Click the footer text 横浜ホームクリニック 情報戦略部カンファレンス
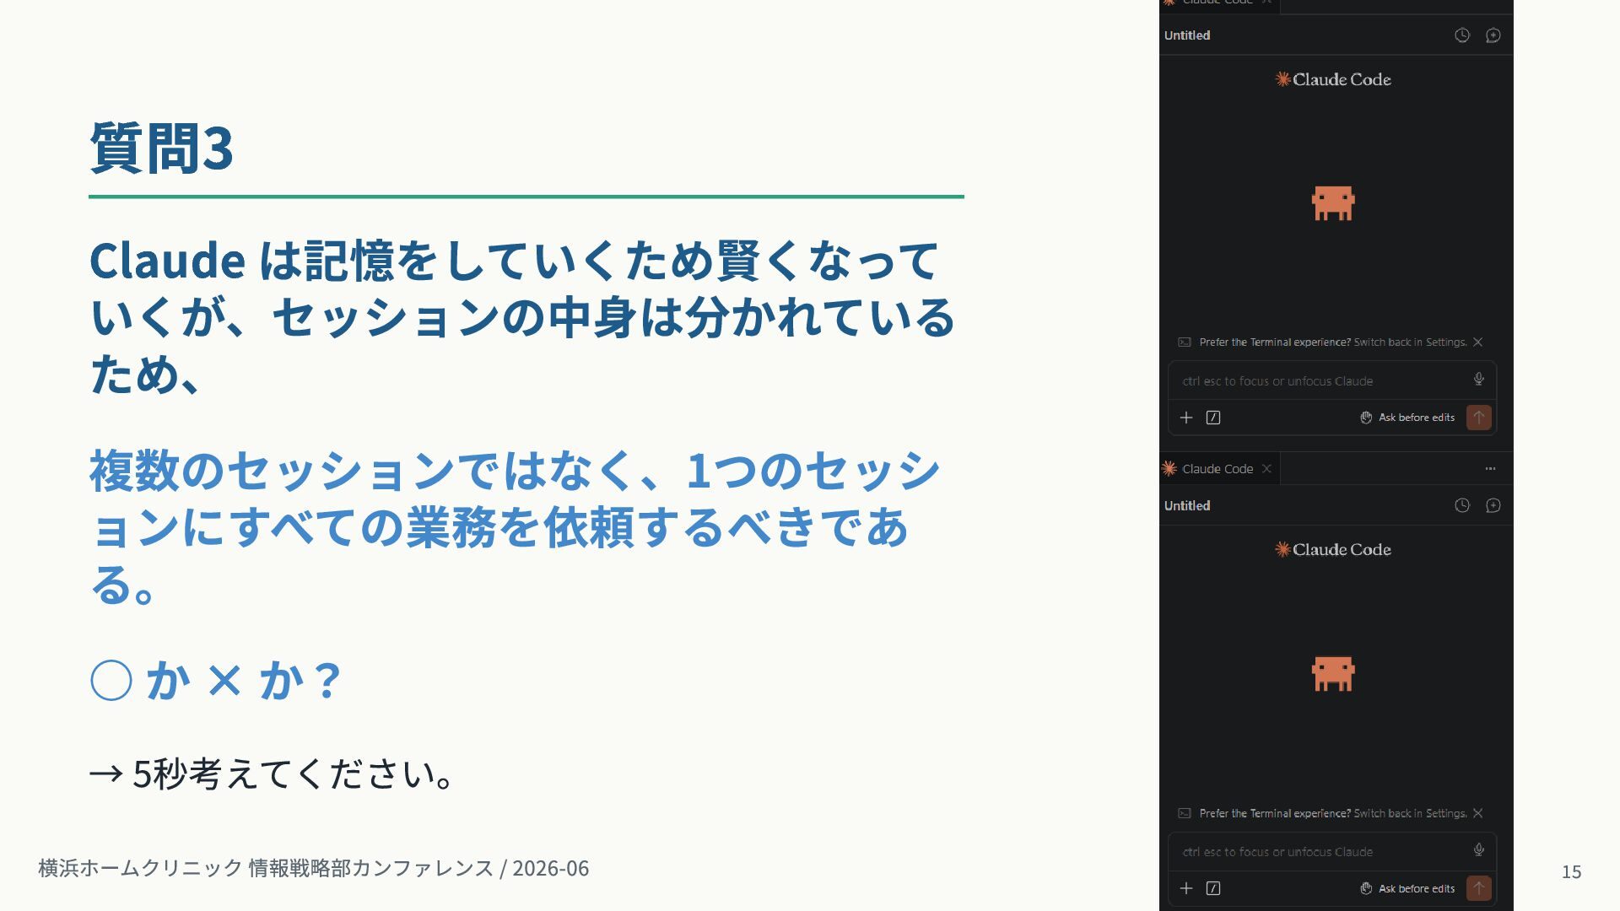 (266, 868)
